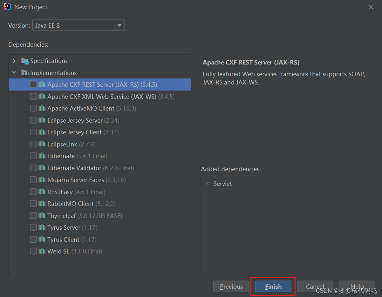Click the library icon beside Hibernate Validator
The image size is (382, 297).
pos(42,168)
